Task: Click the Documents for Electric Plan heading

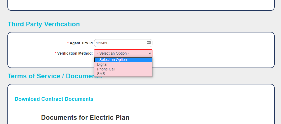Action: coord(85,118)
